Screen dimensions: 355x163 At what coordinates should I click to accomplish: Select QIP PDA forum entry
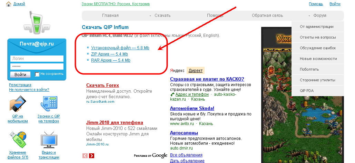click(318, 91)
